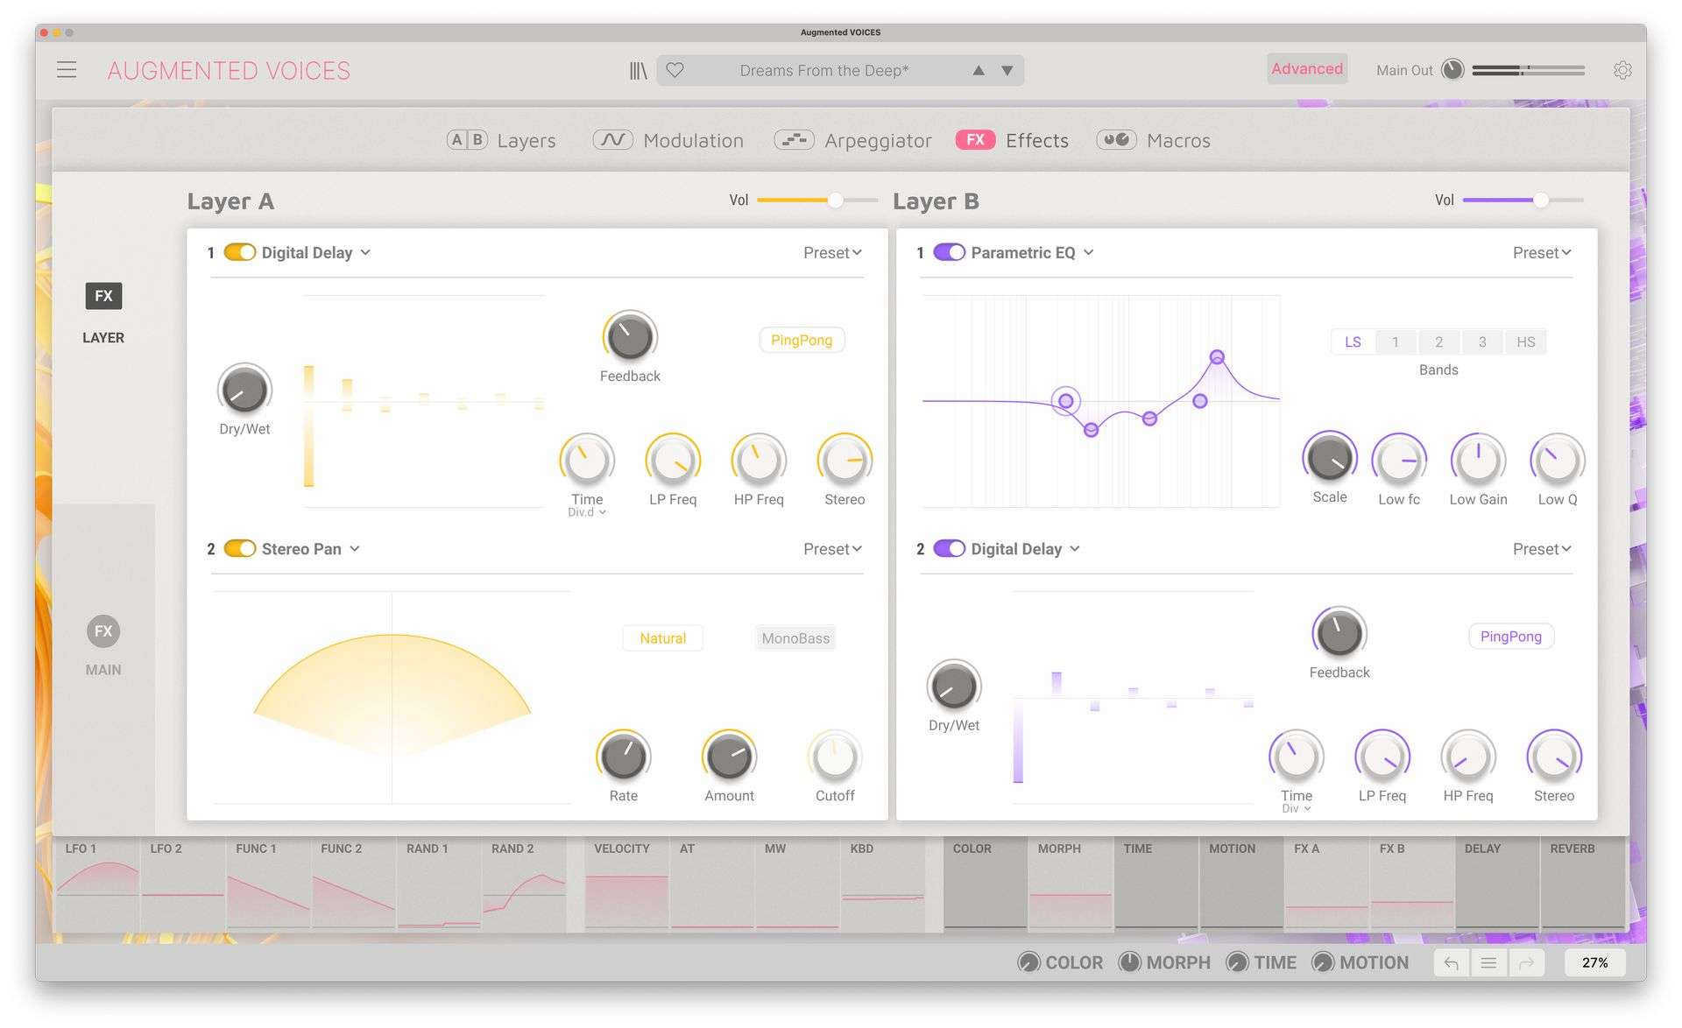The height and width of the screenshot is (1028, 1682).
Task: Switch to the Macros tab
Action: (1153, 140)
